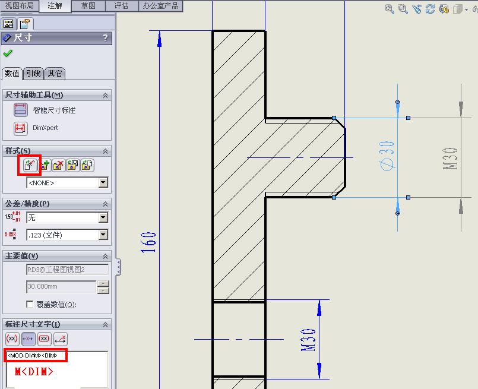Click the green checkmark to accept the dimension
This screenshot has width=478, height=389.
point(8,53)
